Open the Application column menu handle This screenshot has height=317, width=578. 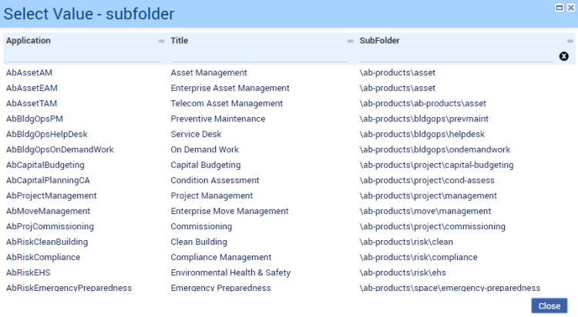click(x=161, y=42)
